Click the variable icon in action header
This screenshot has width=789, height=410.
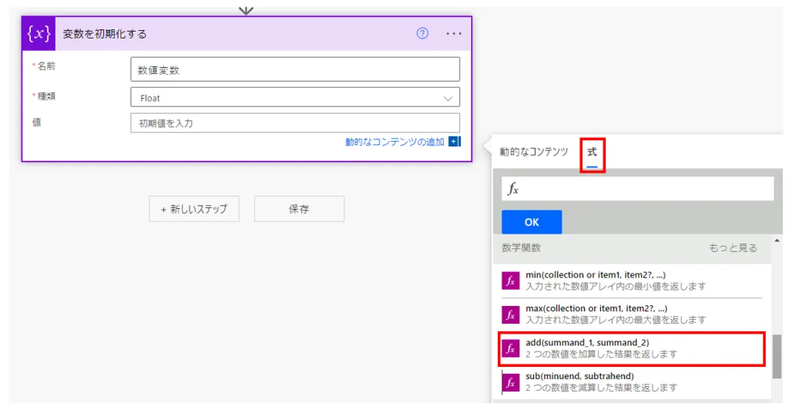pos(39,34)
